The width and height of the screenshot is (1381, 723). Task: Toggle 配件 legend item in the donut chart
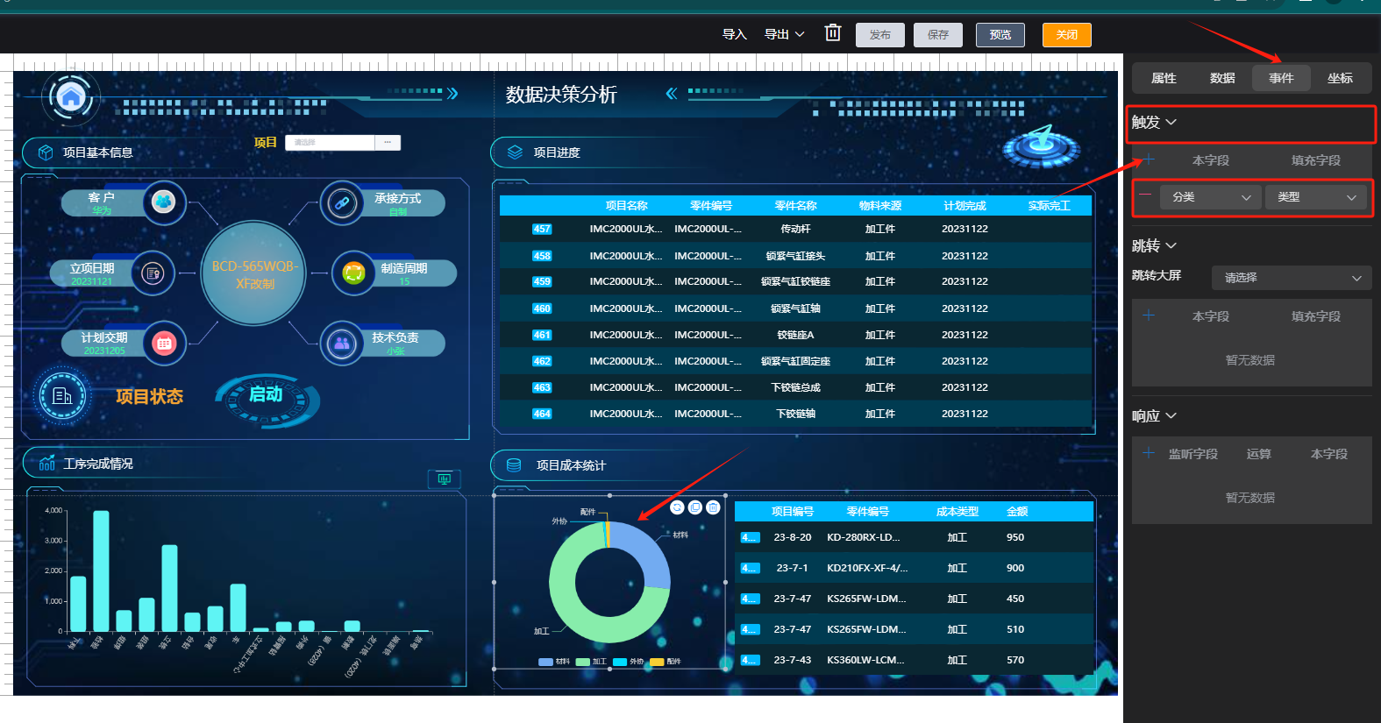[666, 662]
